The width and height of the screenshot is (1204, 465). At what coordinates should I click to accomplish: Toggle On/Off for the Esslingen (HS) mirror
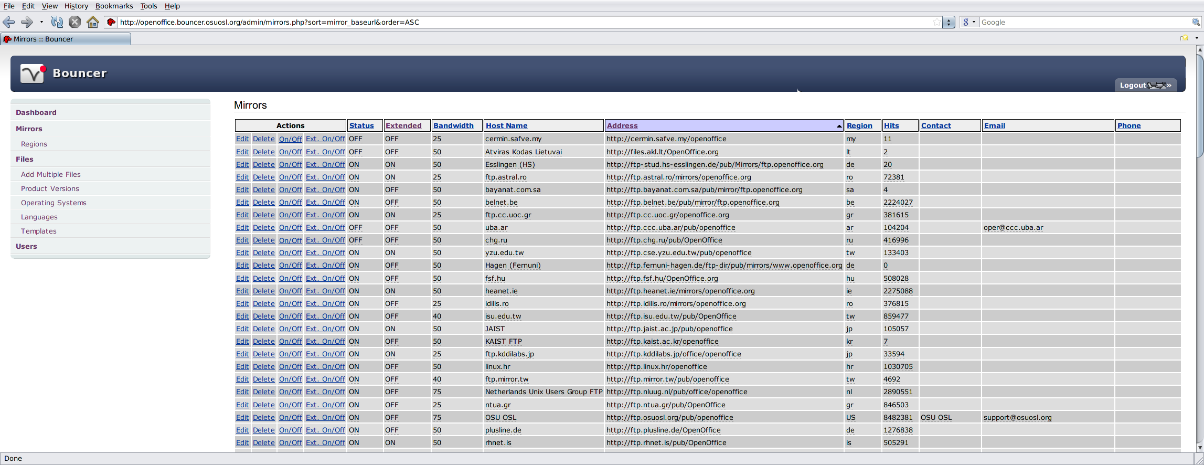pyautogui.click(x=291, y=164)
